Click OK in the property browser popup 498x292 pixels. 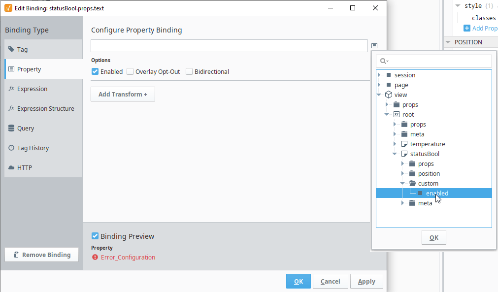434,237
